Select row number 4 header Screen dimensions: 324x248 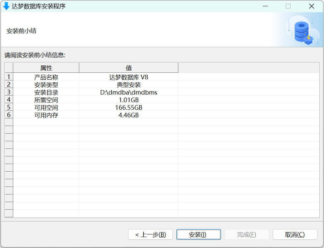coord(9,100)
